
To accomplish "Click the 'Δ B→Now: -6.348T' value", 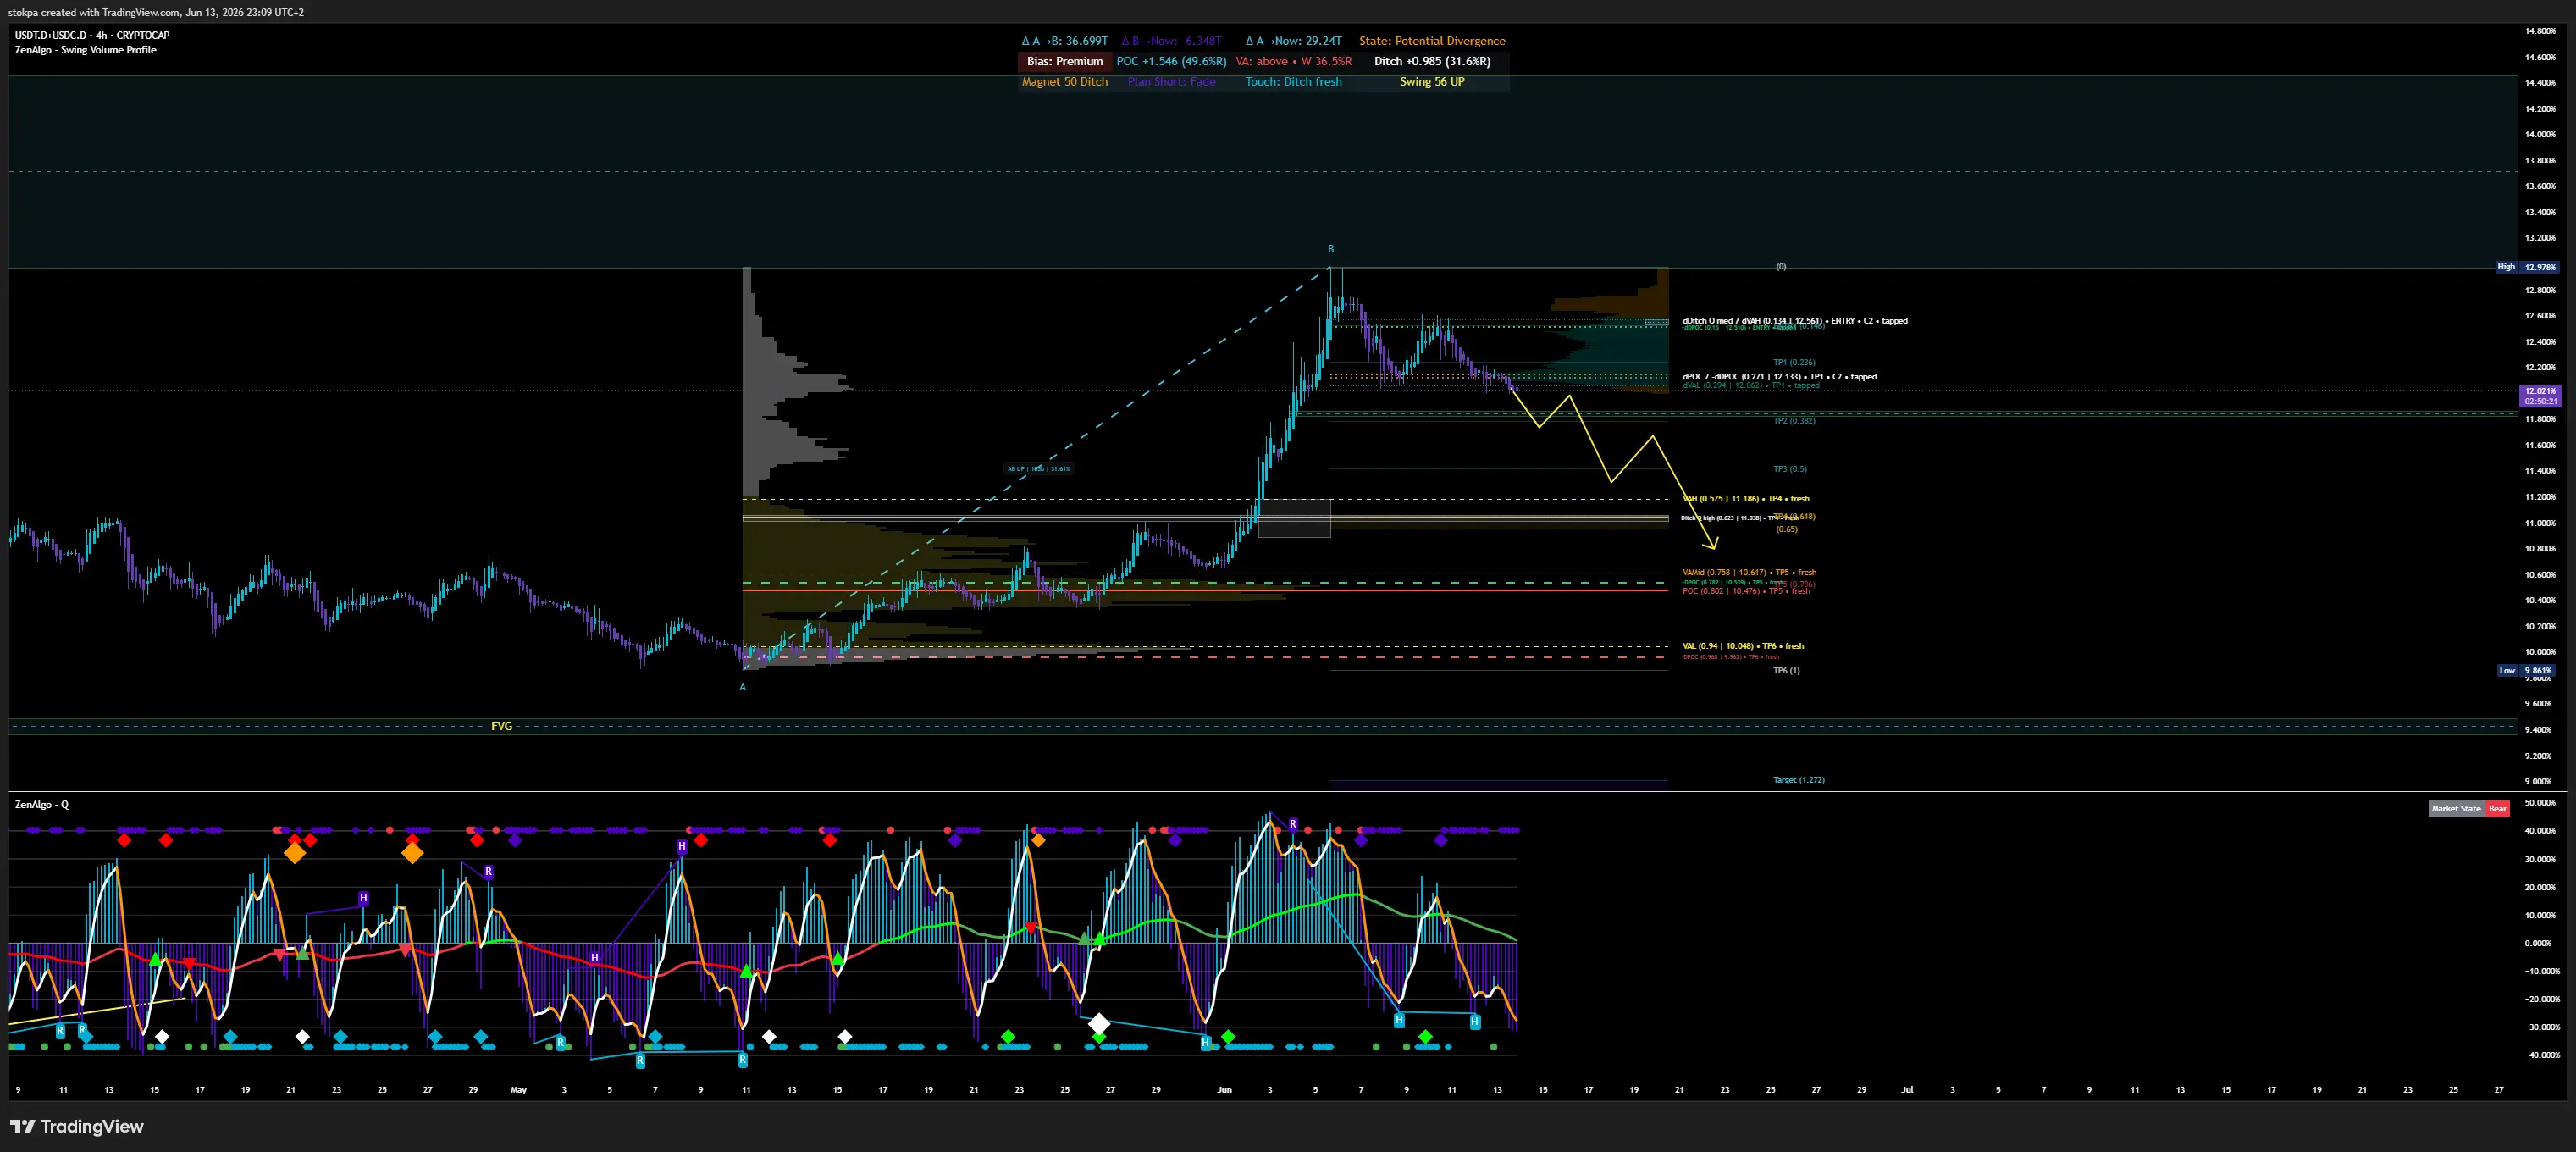I will [1171, 41].
